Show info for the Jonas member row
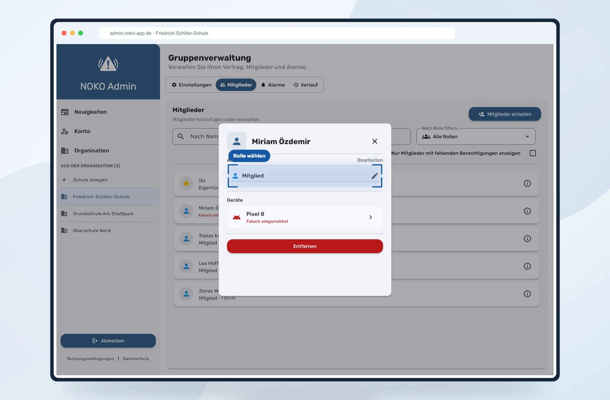 [x=527, y=294]
